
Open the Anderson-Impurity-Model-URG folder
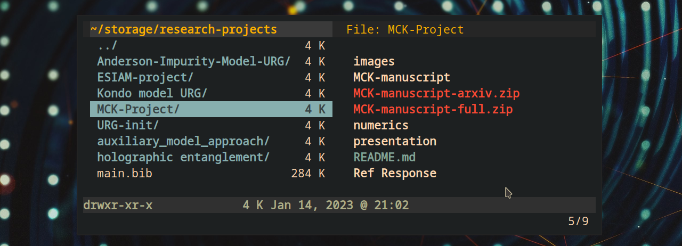(193, 62)
